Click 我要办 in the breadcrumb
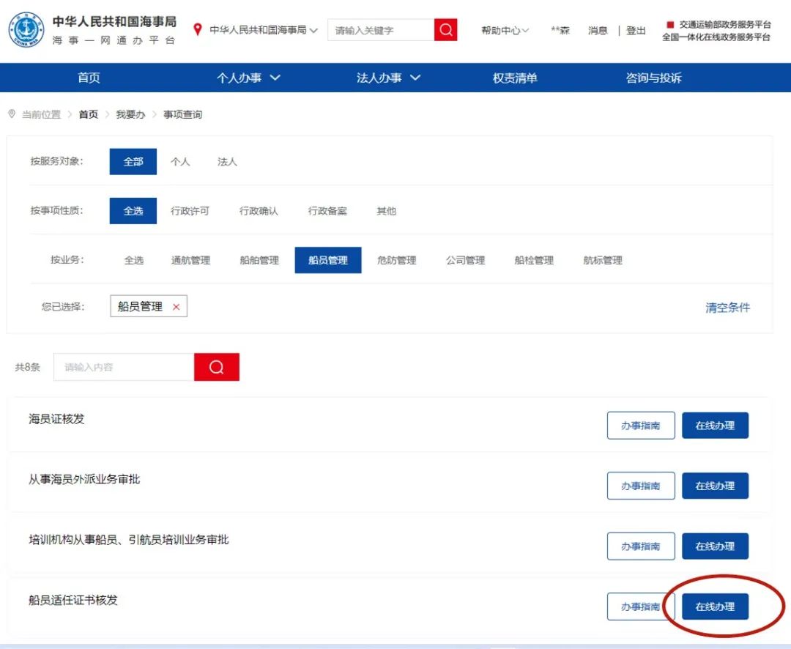The width and height of the screenshot is (791, 649). point(130,114)
